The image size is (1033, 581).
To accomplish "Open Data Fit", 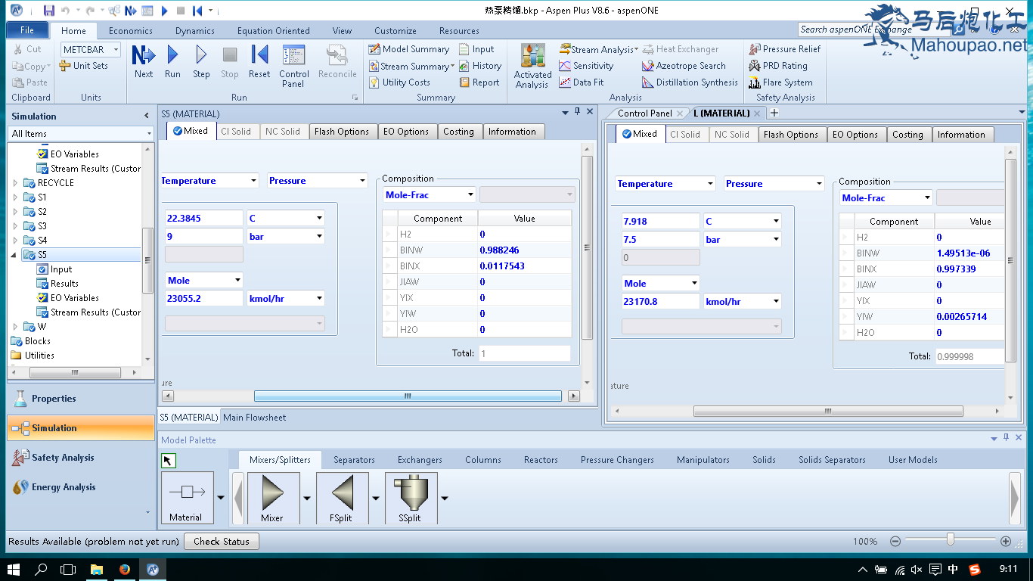I will coord(581,82).
